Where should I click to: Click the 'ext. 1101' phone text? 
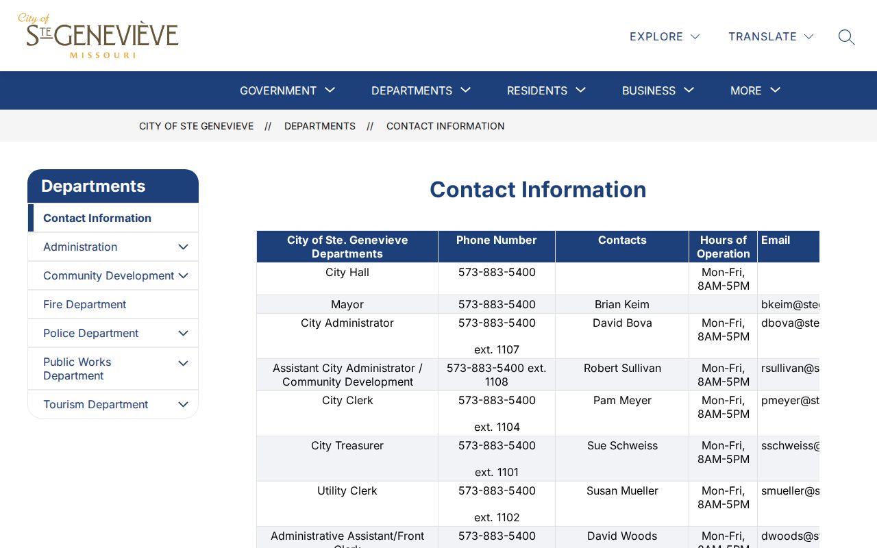pos(497,472)
